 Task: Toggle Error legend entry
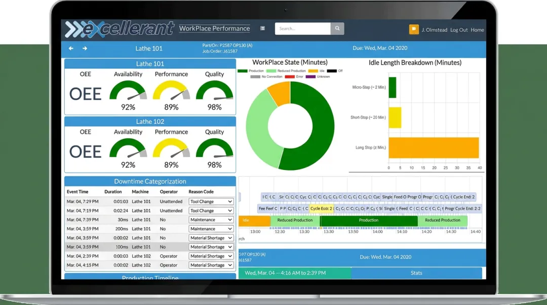click(x=294, y=77)
